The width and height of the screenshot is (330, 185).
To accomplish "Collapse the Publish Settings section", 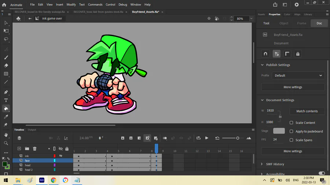I will click(262, 65).
